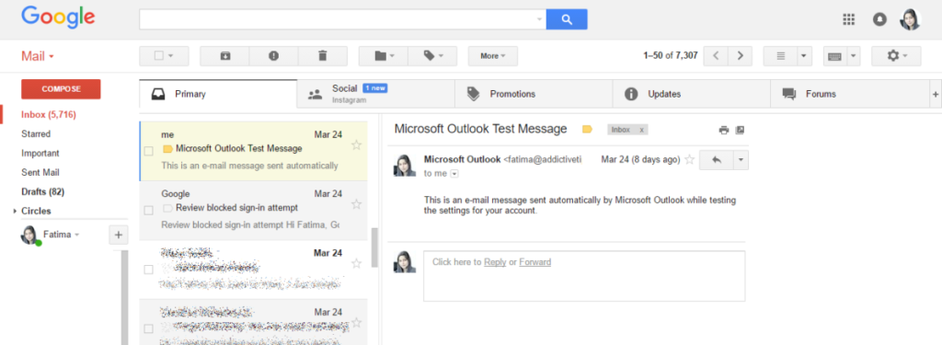
Task: Click the Reply link in reply box
Action: (495, 262)
